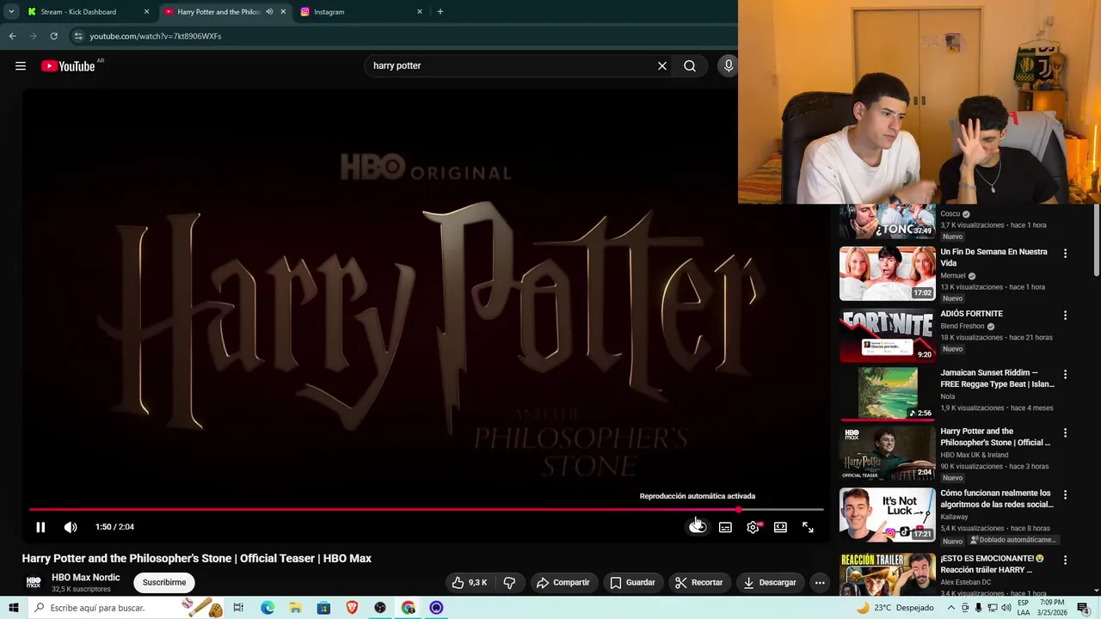Viewport: 1101px width, 619px height.
Task: Open the tab search dropdown arrow
Action: click(x=11, y=12)
